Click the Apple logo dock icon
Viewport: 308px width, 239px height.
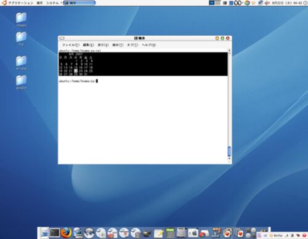coord(193,233)
